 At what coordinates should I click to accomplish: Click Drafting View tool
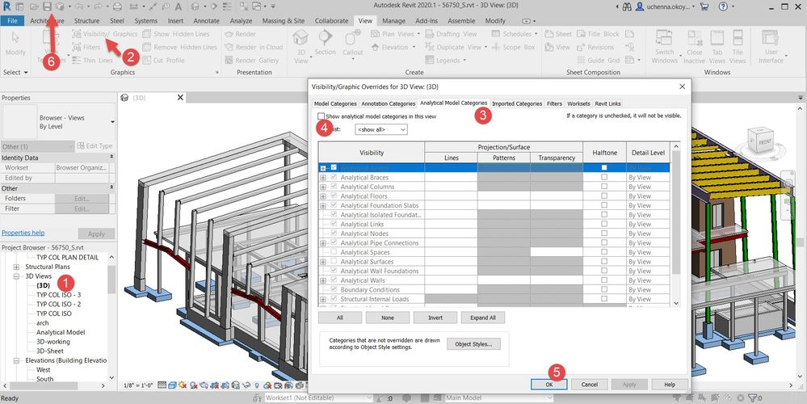tap(451, 34)
